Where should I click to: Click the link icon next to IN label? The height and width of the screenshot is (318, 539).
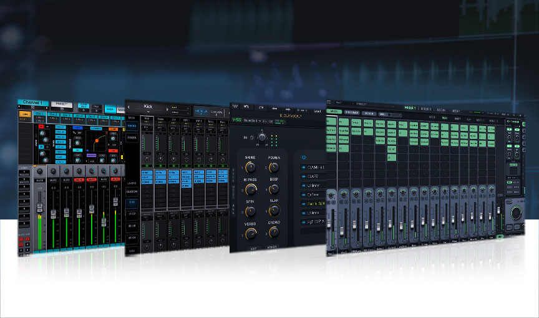tap(252, 138)
